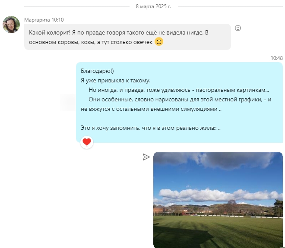Viewport: 285px width, 248px height.
Task: Click the text 'Какой колорит!' in the message
Action: point(50,33)
